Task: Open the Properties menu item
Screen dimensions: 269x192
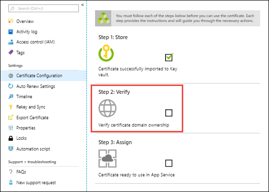Action: coord(26,128)
